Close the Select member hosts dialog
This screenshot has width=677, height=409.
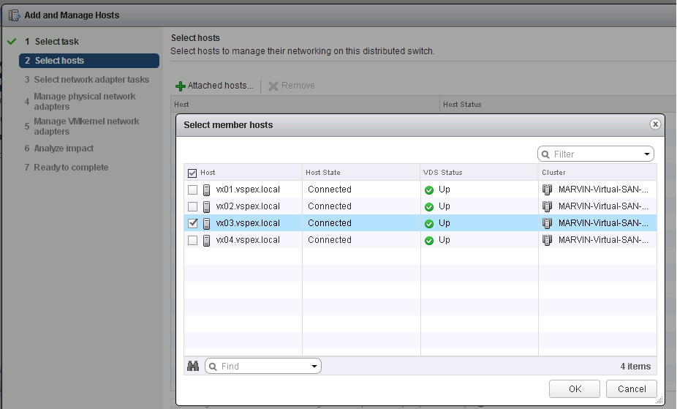point(655,124)
